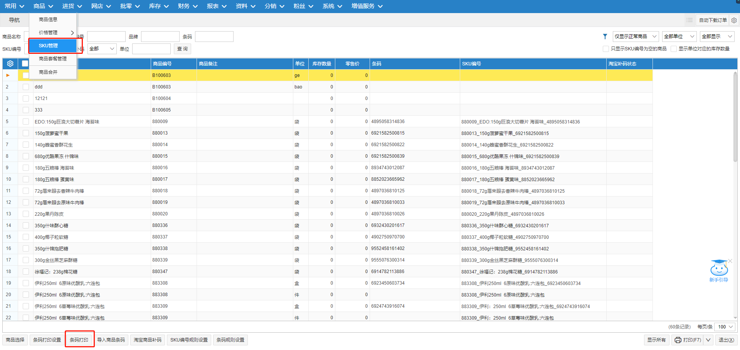Open the 系统 menu
Viewport: 740px width, 350px height.
pos(332,6)
